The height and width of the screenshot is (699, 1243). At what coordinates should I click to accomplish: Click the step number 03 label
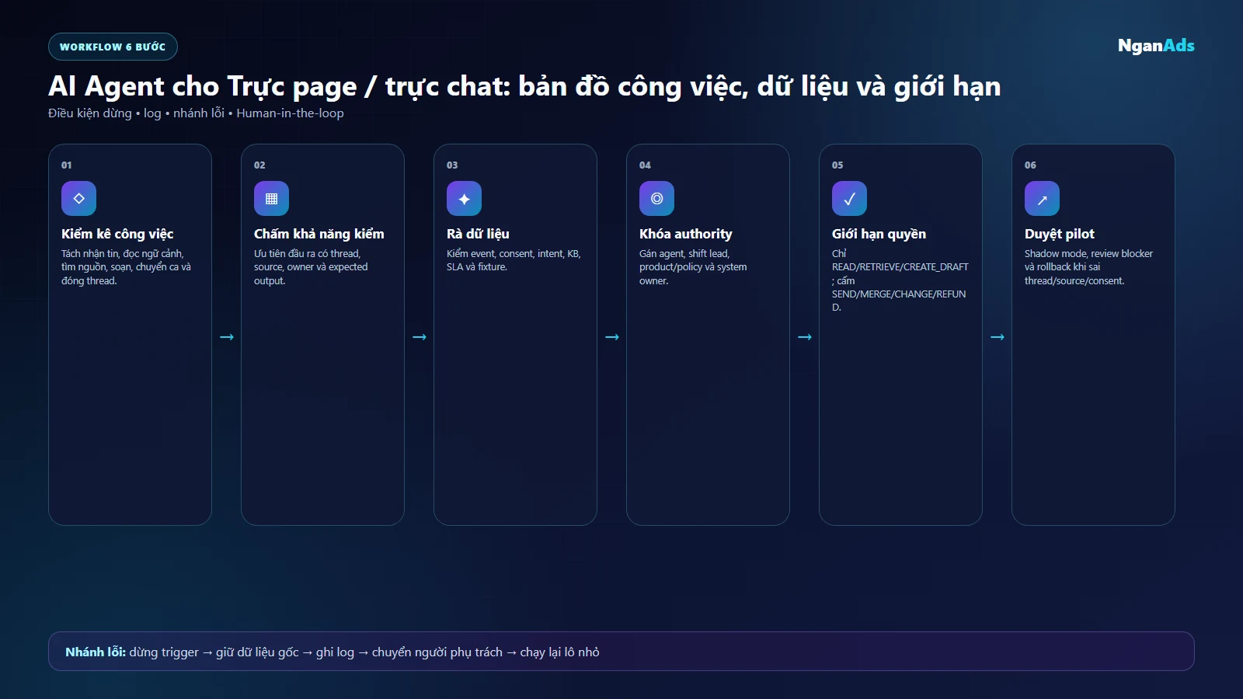point(452,165)
